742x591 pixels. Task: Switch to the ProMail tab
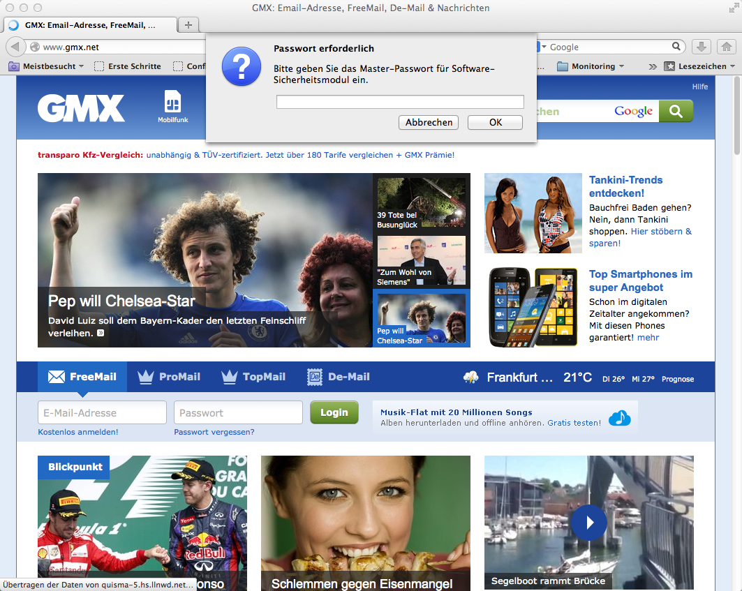169,377
